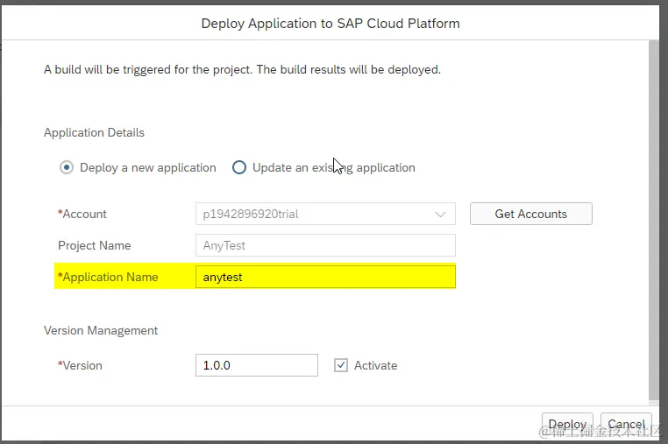Select Update an existing application option
This screenshot has width=668, height=444.
click(x=239, y=168)
